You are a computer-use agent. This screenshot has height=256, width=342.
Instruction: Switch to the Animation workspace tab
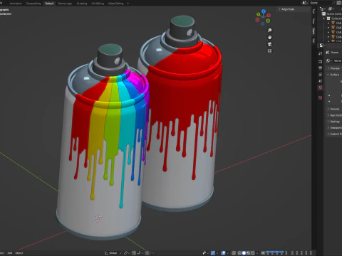16,4
